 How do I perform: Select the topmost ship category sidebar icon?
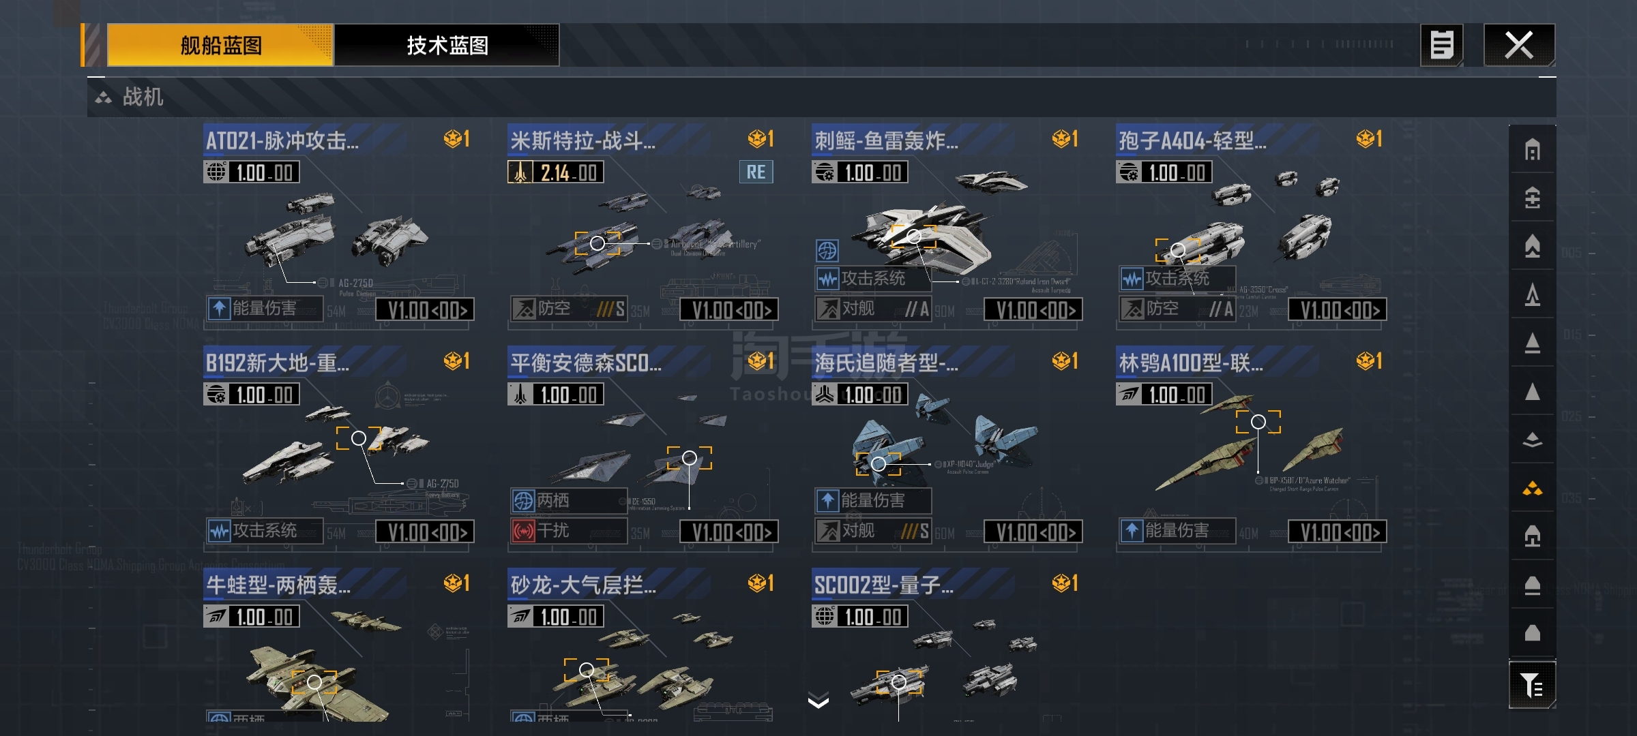[x=1532, y=149]
